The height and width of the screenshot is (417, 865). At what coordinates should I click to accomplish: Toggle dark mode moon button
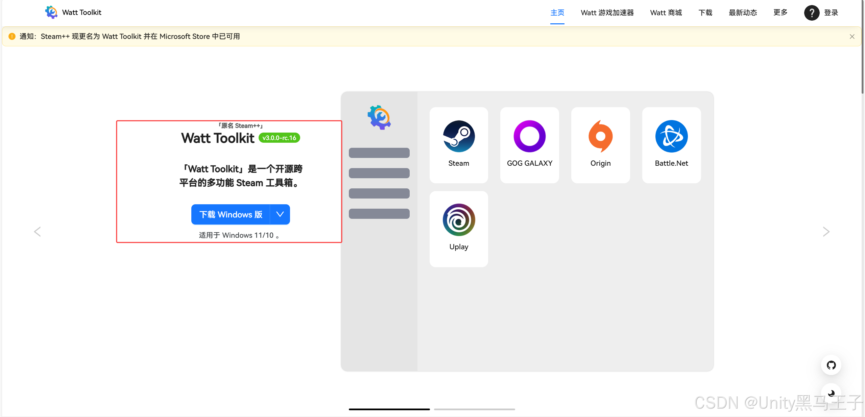[831, 393]
